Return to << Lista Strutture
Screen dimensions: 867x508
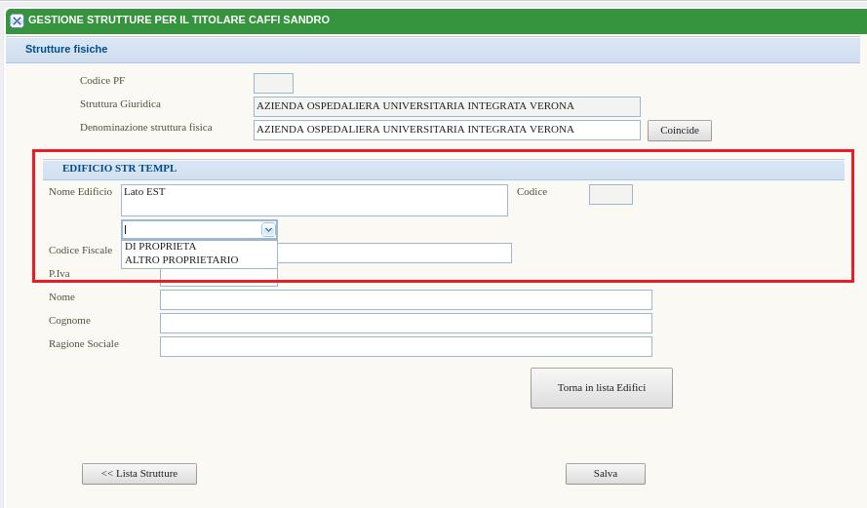point(139,474)
